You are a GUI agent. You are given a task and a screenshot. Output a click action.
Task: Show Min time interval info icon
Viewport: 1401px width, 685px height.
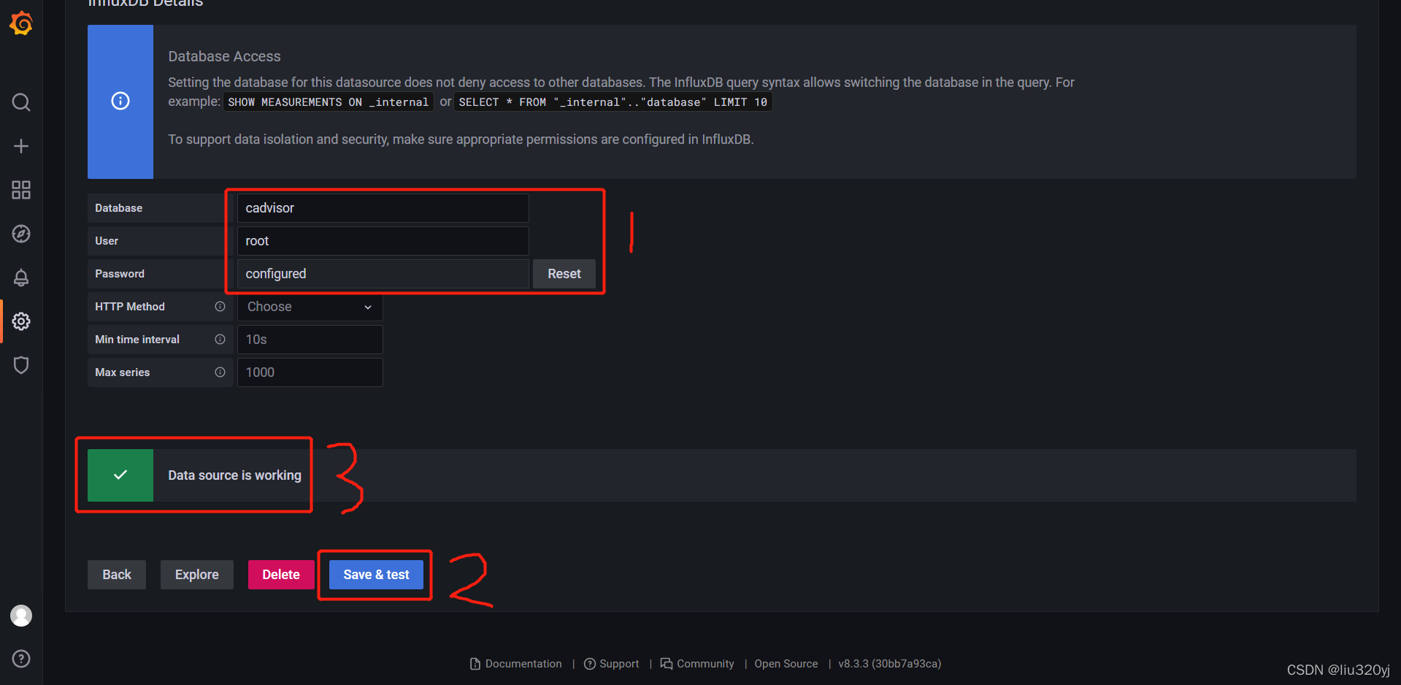click(x=220, y=340)
